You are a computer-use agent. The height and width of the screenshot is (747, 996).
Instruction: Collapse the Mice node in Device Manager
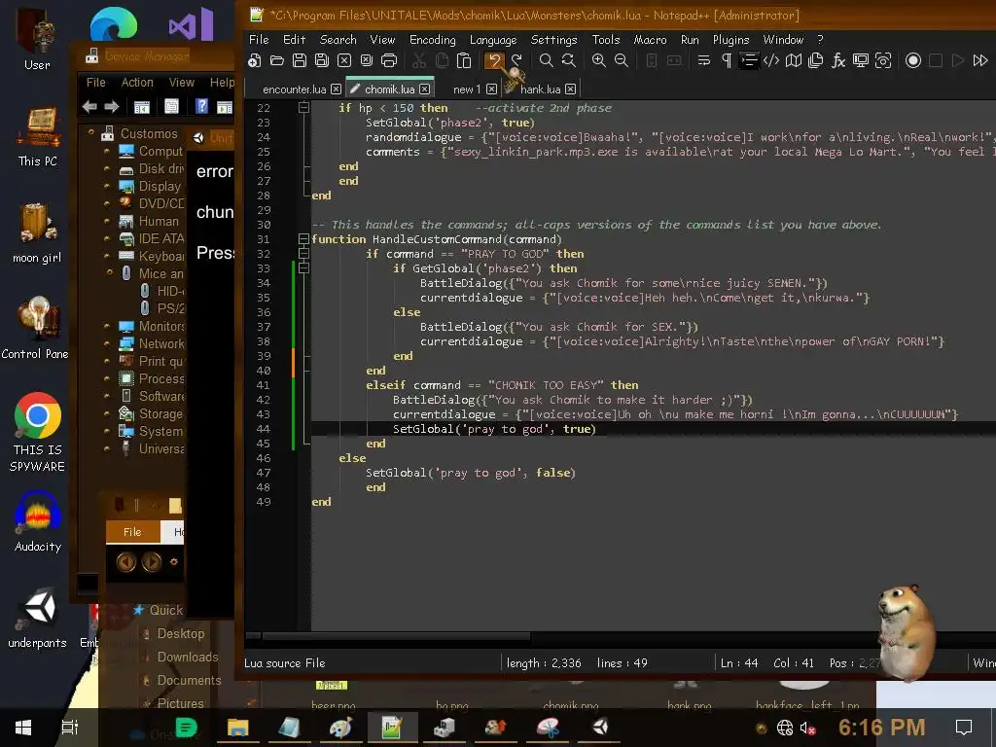click(109, 272)
